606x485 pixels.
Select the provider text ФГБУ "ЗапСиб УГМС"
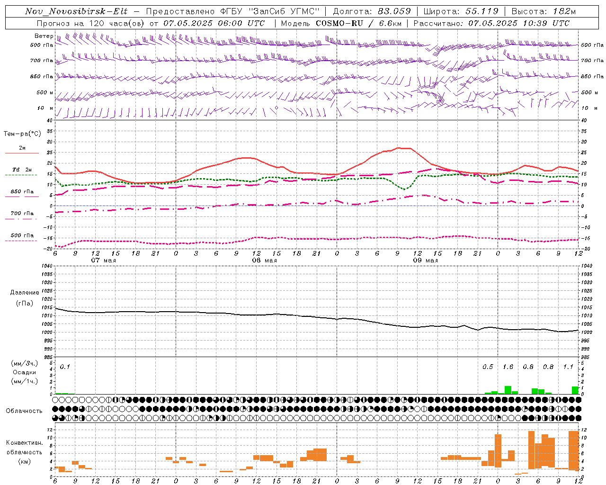pos(270,11)
